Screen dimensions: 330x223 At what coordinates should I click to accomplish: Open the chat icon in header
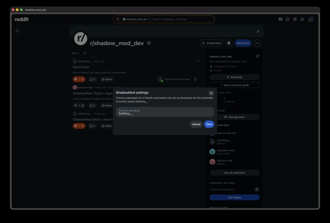tap(287, 19)
